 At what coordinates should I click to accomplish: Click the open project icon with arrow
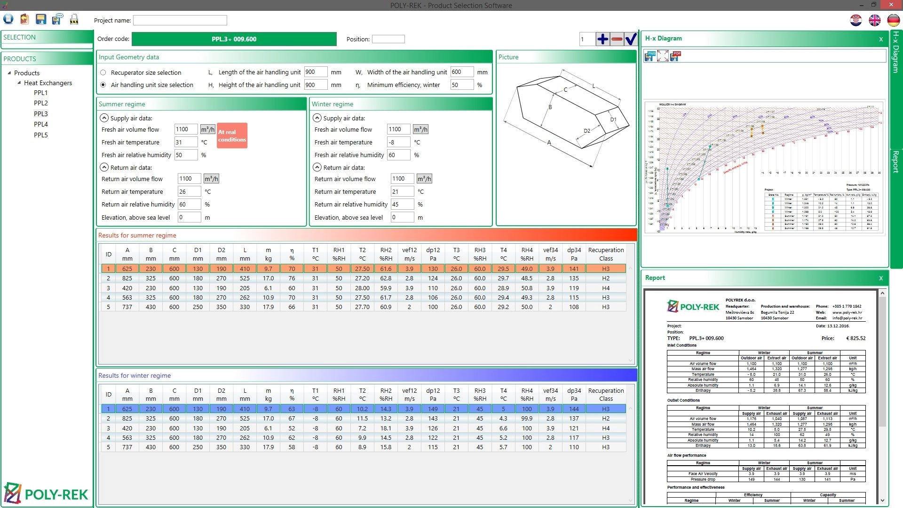(x=24, y=19)
